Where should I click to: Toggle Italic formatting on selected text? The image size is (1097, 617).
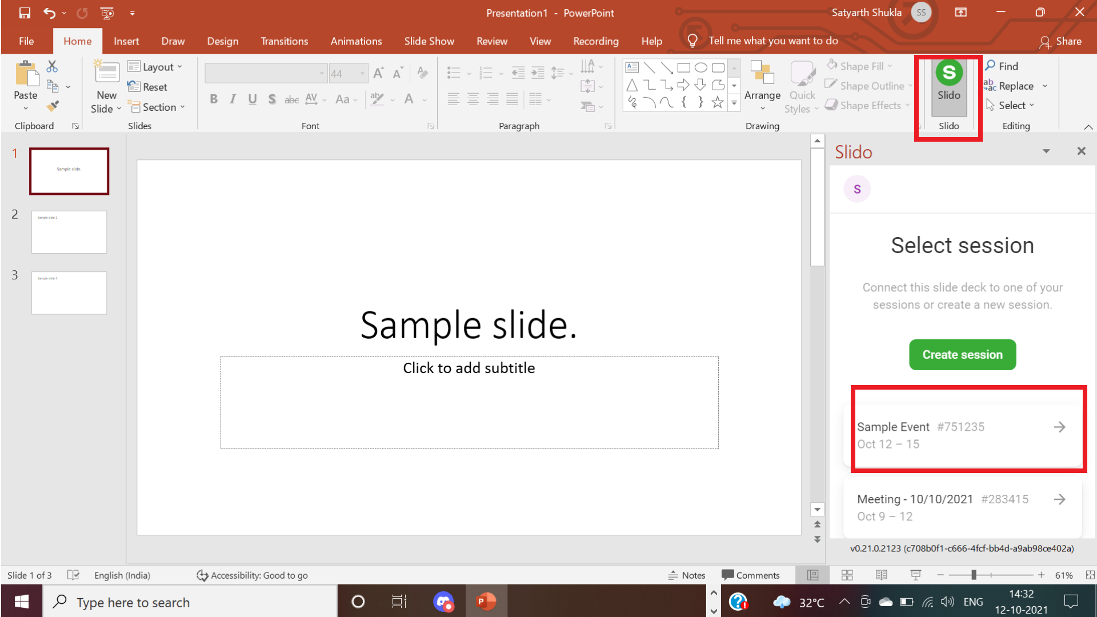click(233, 99)
